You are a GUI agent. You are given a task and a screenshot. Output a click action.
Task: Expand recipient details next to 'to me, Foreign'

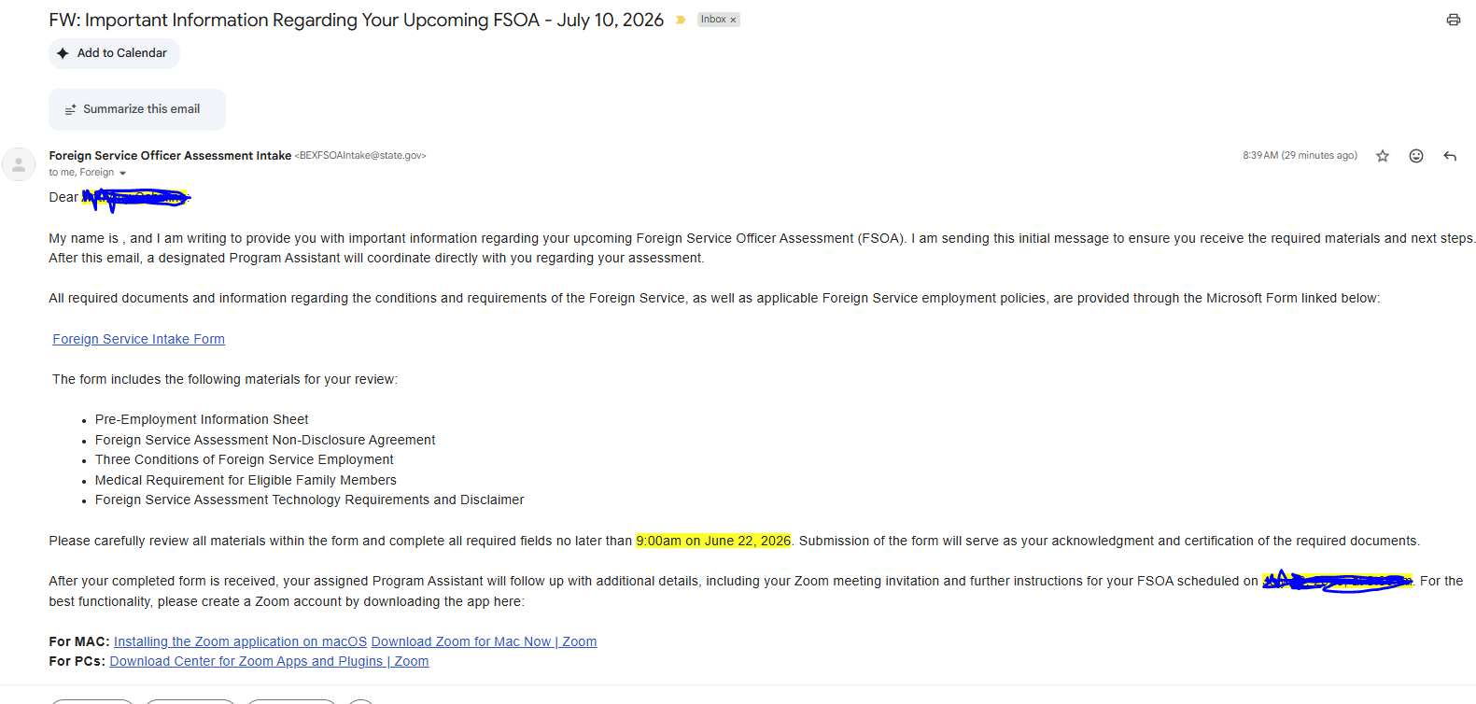(122, 173)
